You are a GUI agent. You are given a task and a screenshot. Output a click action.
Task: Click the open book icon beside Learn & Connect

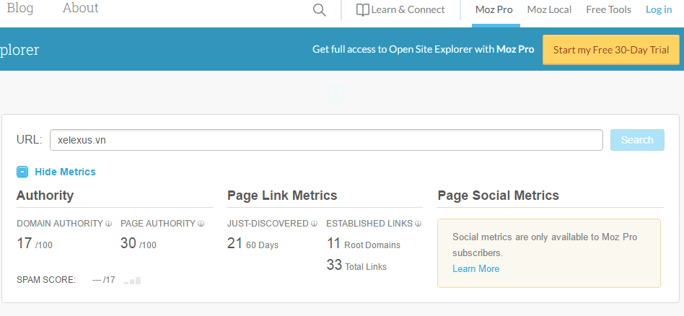pyautogui.click(x=362, y=10)
